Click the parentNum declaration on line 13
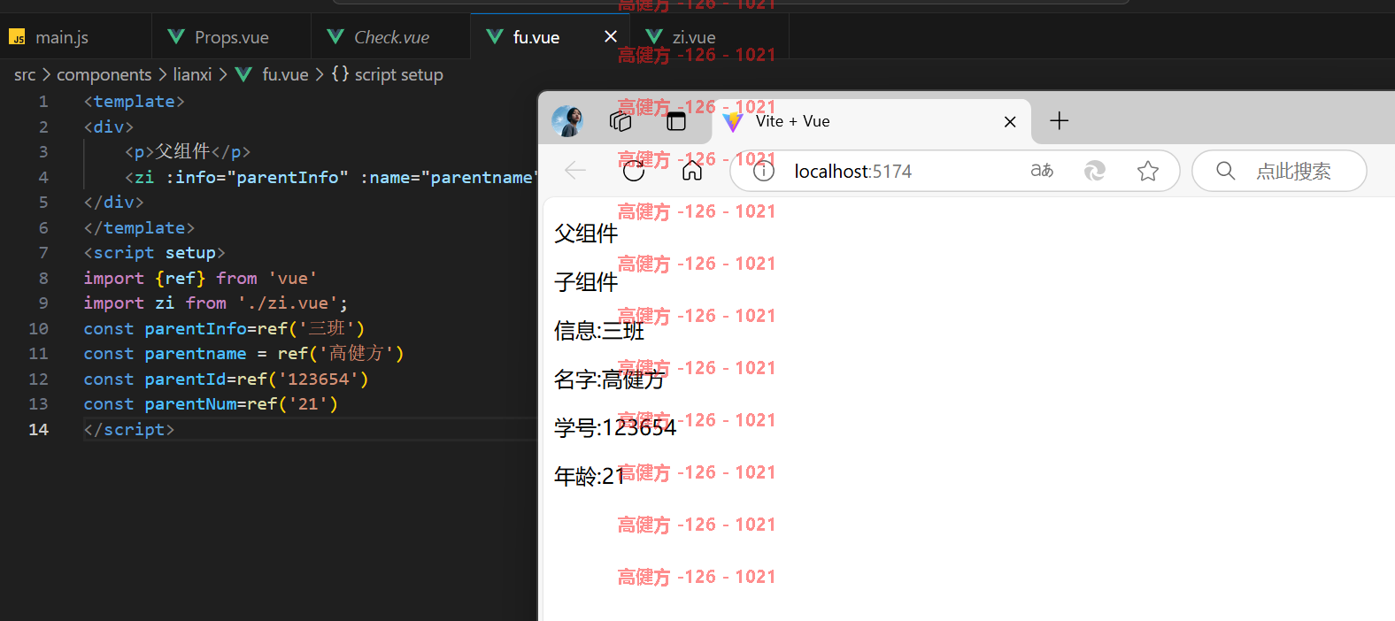The height and width of the screenshot is (621, 1395). tap(211, 403)
